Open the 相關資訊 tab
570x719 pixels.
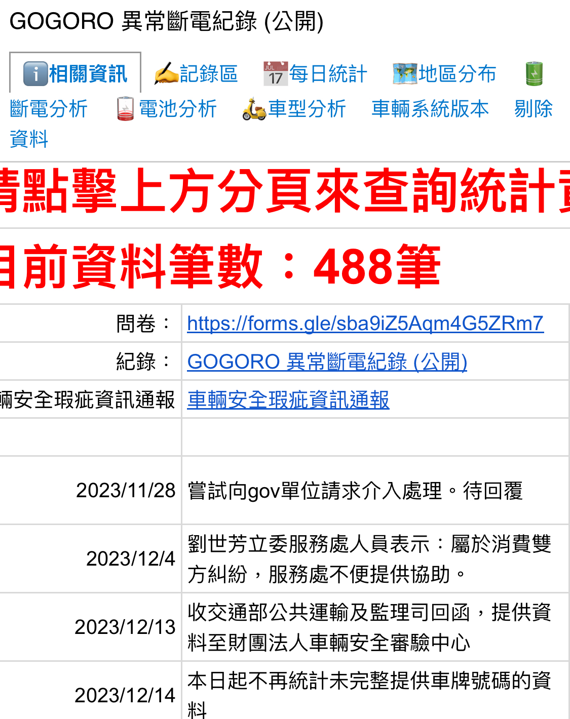[75, 74]
